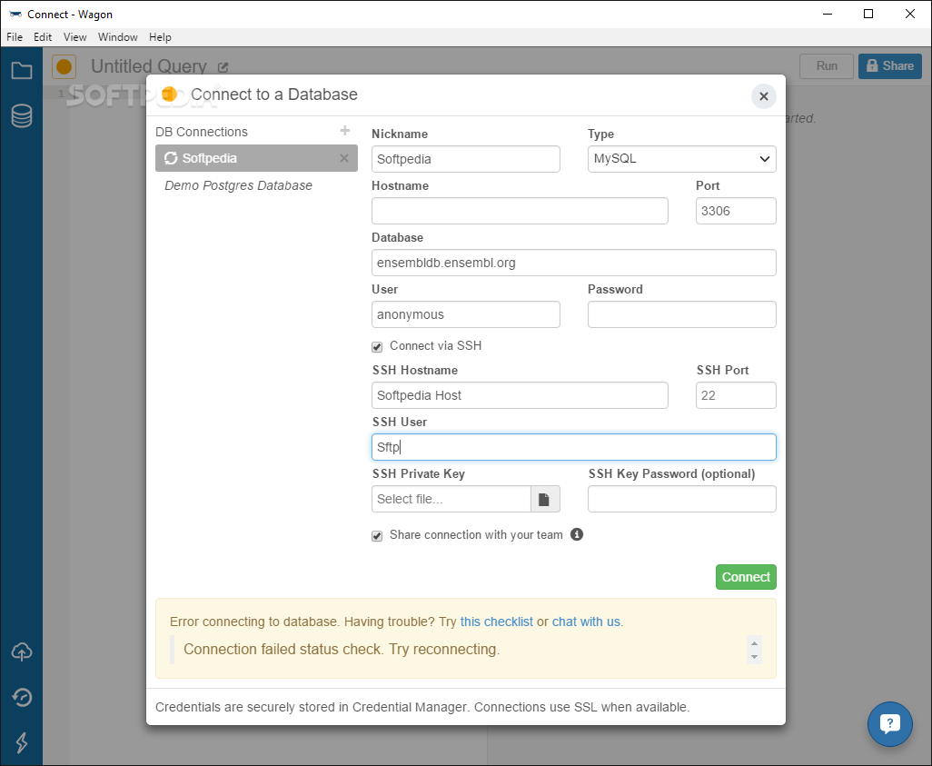Click the Port field showing 3306
Viewport: 932px width, 766px height.
pyautogui.click(x=736, y=211)
